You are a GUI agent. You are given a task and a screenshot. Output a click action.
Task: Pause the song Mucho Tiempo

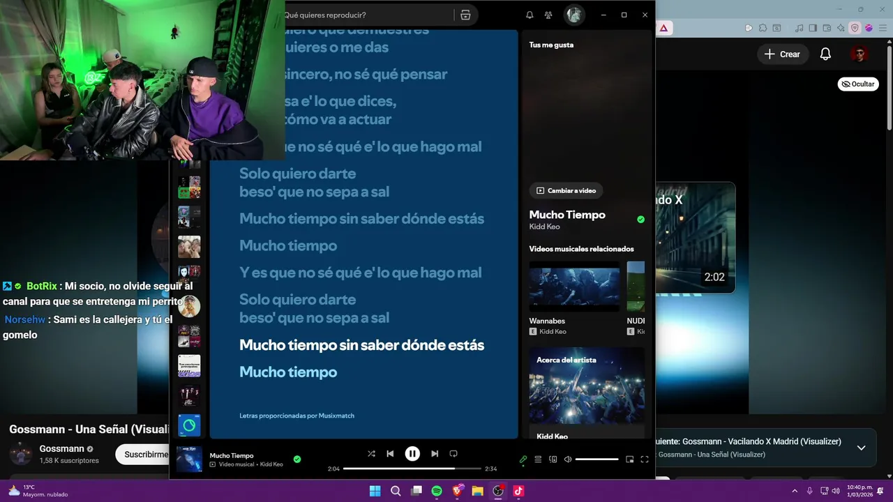[412, 454]
